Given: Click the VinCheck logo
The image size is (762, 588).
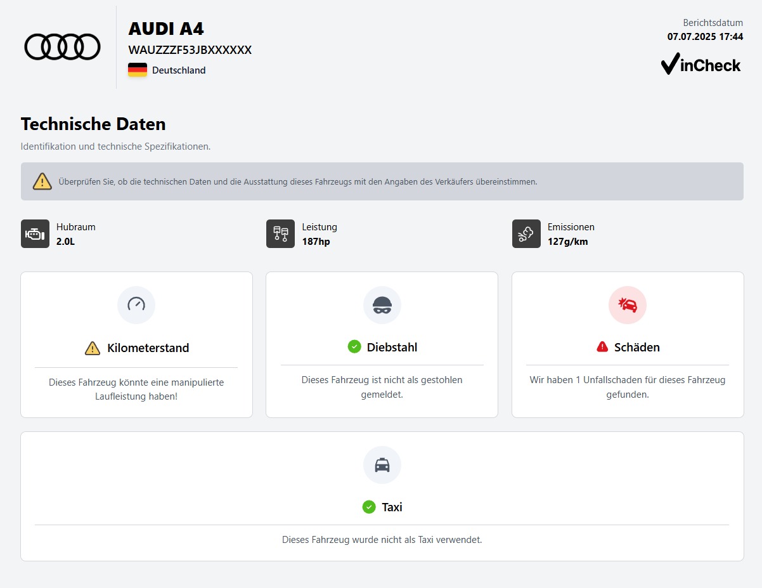Looking at the screenshot, I should [x=701, y=65].
